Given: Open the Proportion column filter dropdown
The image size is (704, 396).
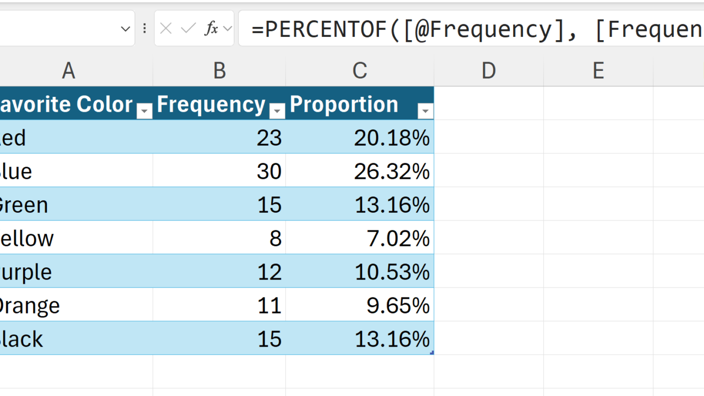Looking at the screenshot, I should tap(425, 111).
